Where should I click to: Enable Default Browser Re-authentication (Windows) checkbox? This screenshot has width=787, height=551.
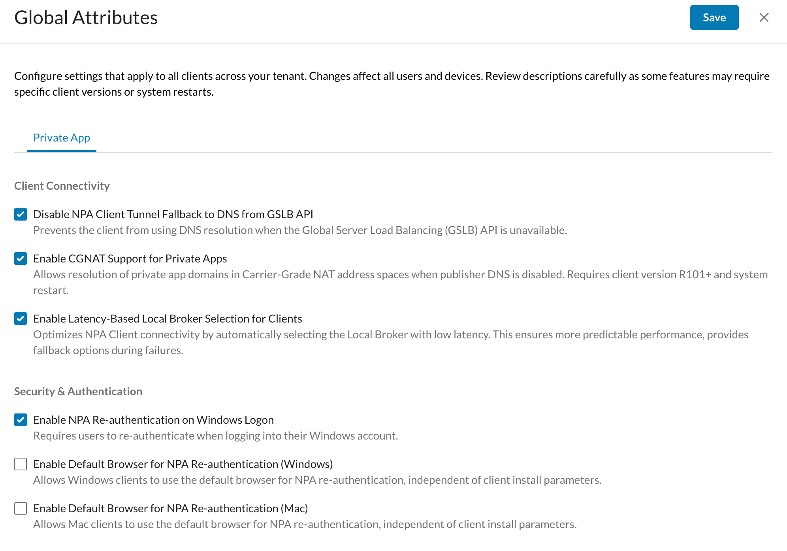point(21,464)
